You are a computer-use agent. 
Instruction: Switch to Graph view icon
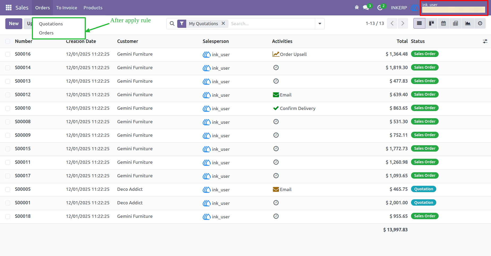coord(468,23)
